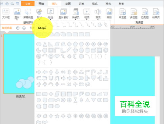This screenshot has width=164, height=124.
Task: Open the 讲解员 narrator dropdown
Action: click(x=76, y=20)
